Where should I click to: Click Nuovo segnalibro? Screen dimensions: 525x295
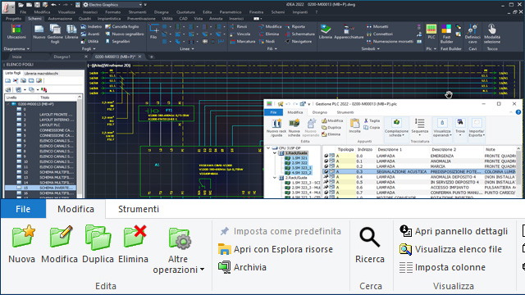click(x=125, y=34)
